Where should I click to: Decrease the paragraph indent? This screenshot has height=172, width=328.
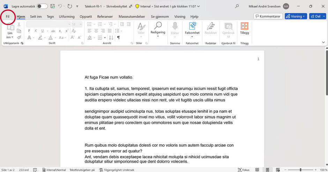tap(122, 24)
